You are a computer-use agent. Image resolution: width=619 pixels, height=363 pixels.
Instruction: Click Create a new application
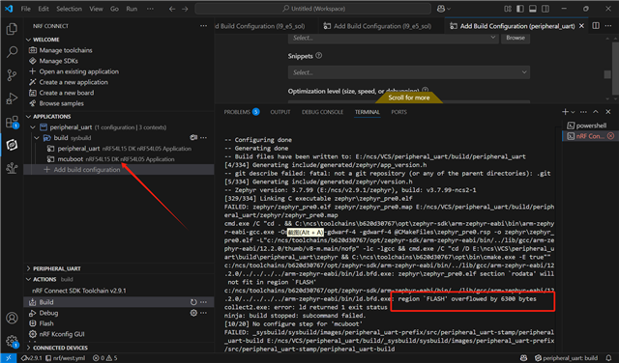tap(74, 82)
